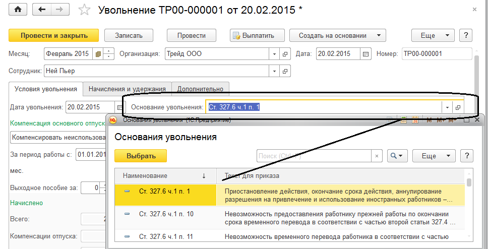Click the Дата увольнения field
Viewport: 488px width, 249px height.
pos(91,107)
